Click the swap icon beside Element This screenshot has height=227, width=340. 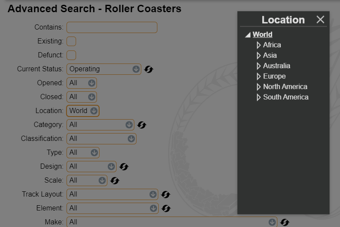click(166, 208)
